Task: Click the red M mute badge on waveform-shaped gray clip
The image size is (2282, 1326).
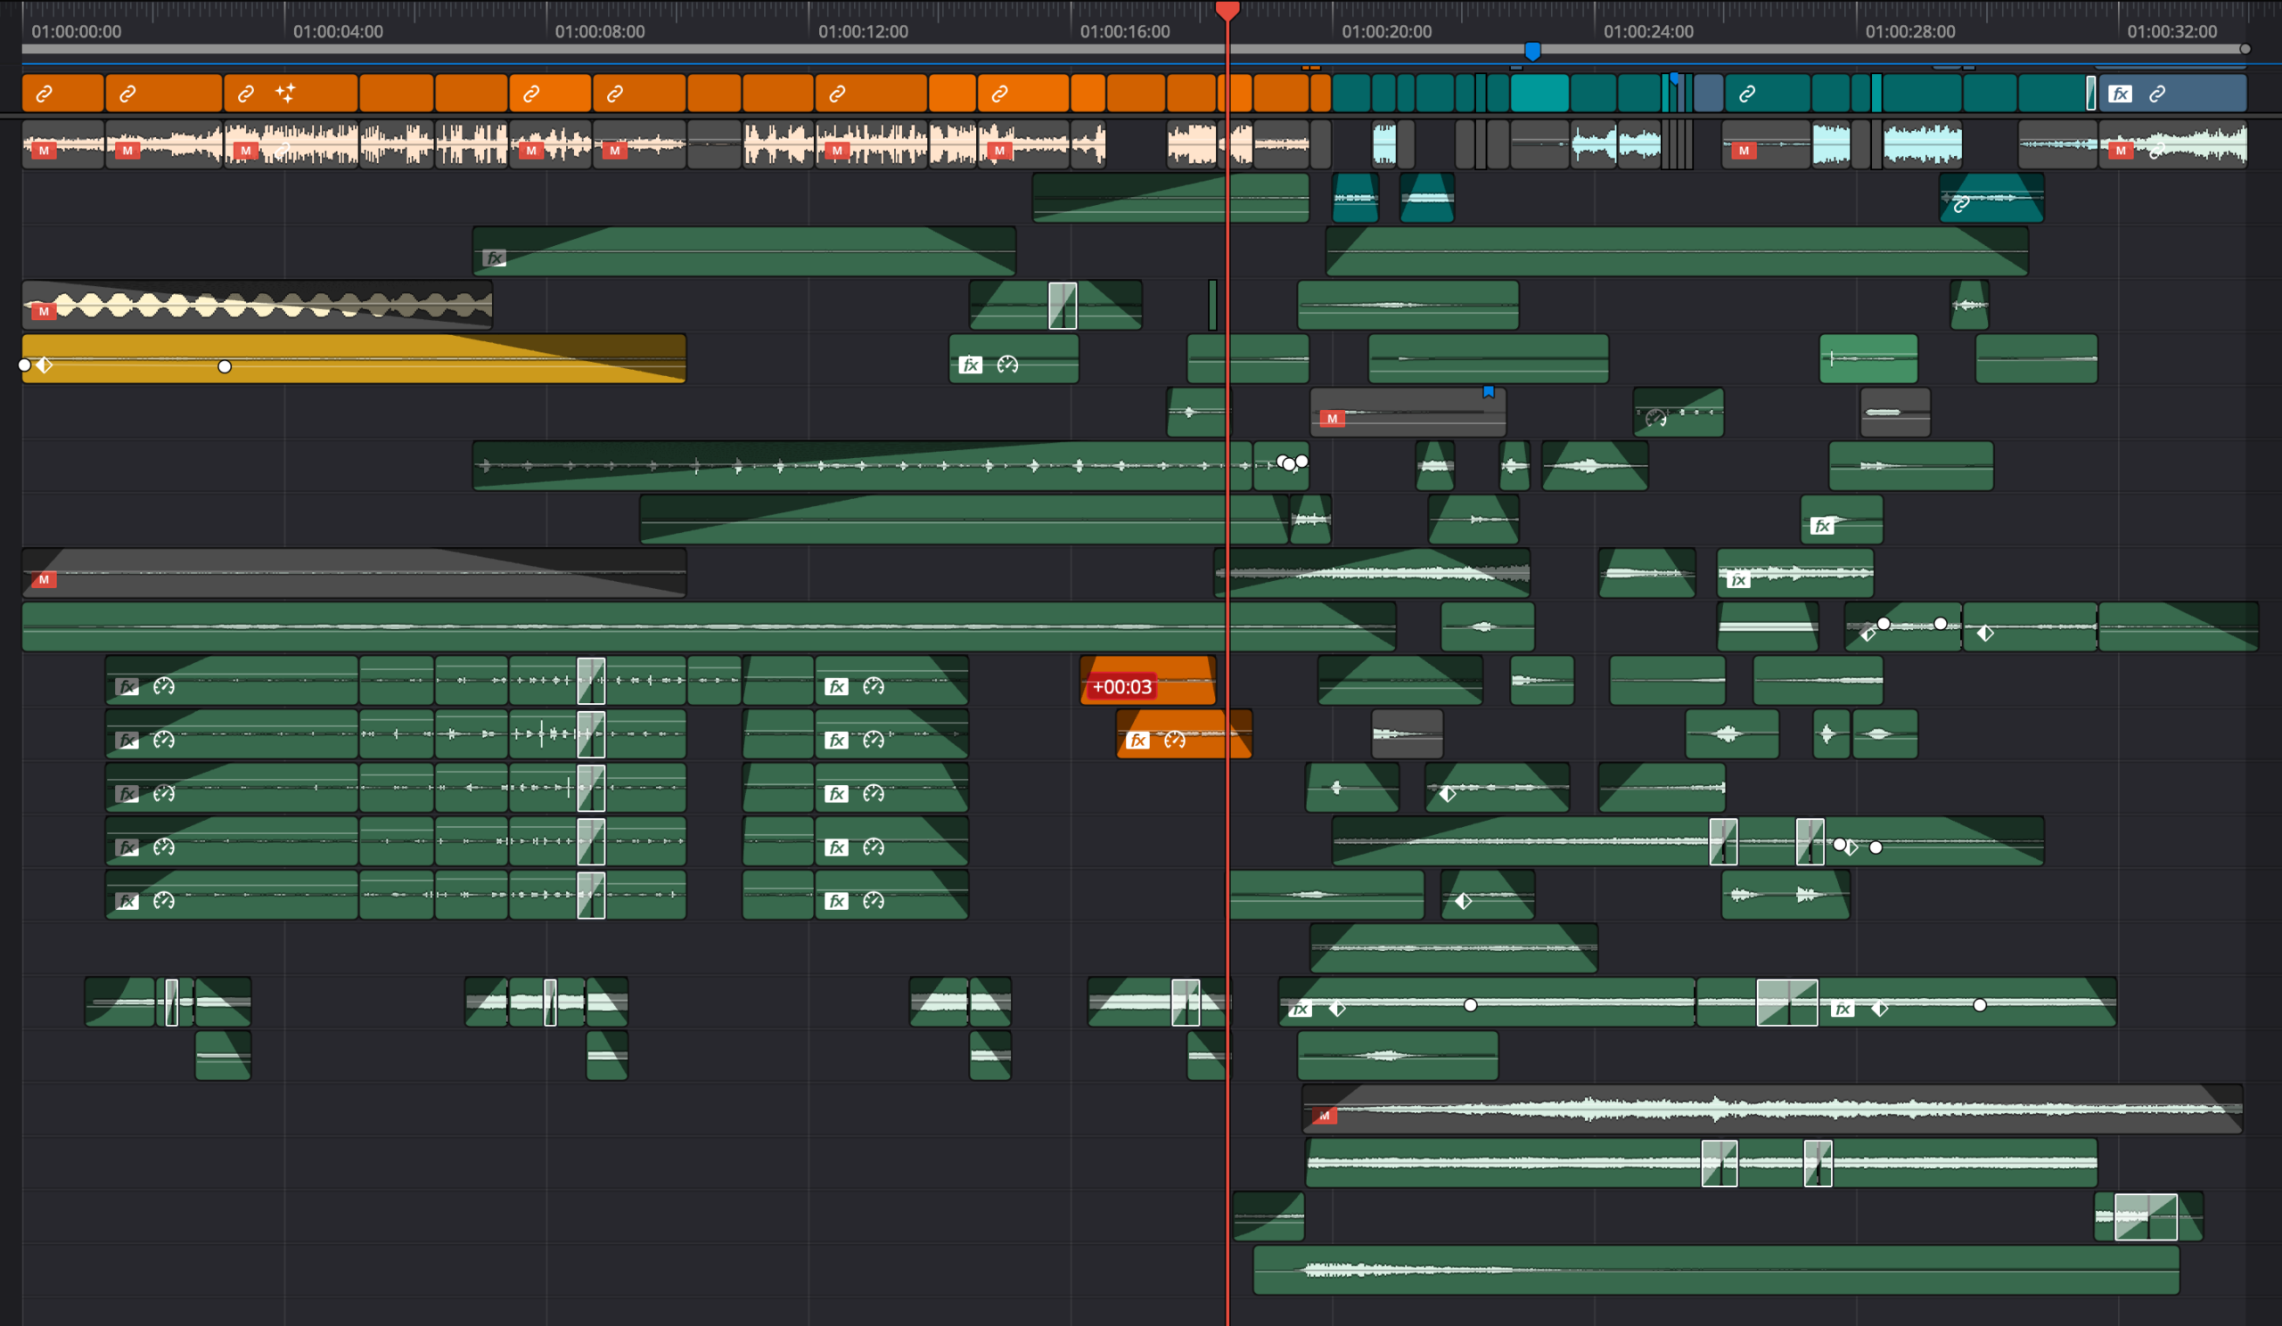Action: (x=44, y=311)
